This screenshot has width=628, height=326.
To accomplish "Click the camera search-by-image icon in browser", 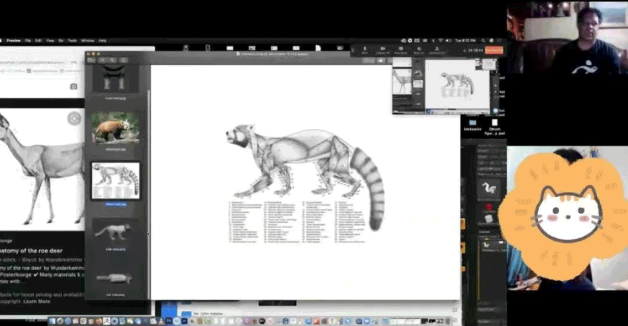I will point(73,87).
